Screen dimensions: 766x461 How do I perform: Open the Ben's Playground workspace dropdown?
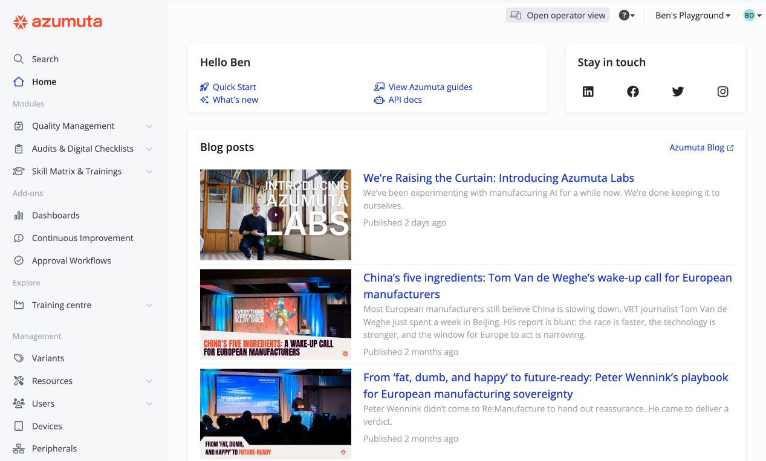click(x=693, y=16)
